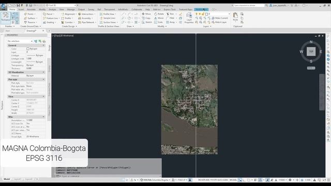Screen dimensions: 331x186
Task: Click the Sample Lines tool
Action: (x=108, y=18)
